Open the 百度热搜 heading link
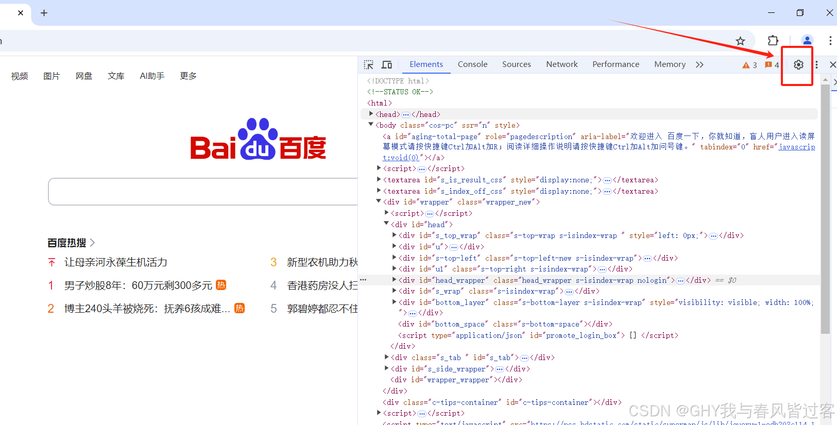Screen dimensions: 837x425 tap(71, 243)
